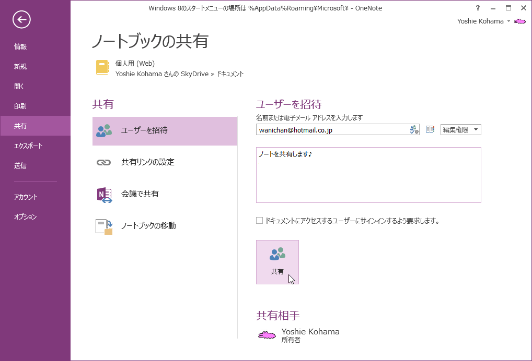The height and width of the screenshot is (361, 532).
Task: Open the Yoshie Kohama account dropdown
Action: click(x=484, y=21)
